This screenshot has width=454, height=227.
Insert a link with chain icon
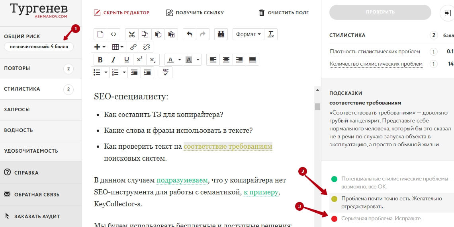pos(133,47)
